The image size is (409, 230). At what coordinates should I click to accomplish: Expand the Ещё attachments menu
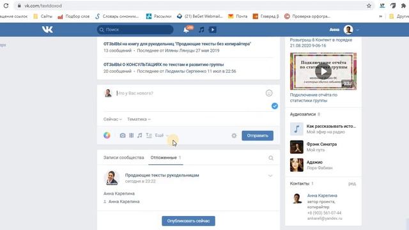[x=161, y=135]
